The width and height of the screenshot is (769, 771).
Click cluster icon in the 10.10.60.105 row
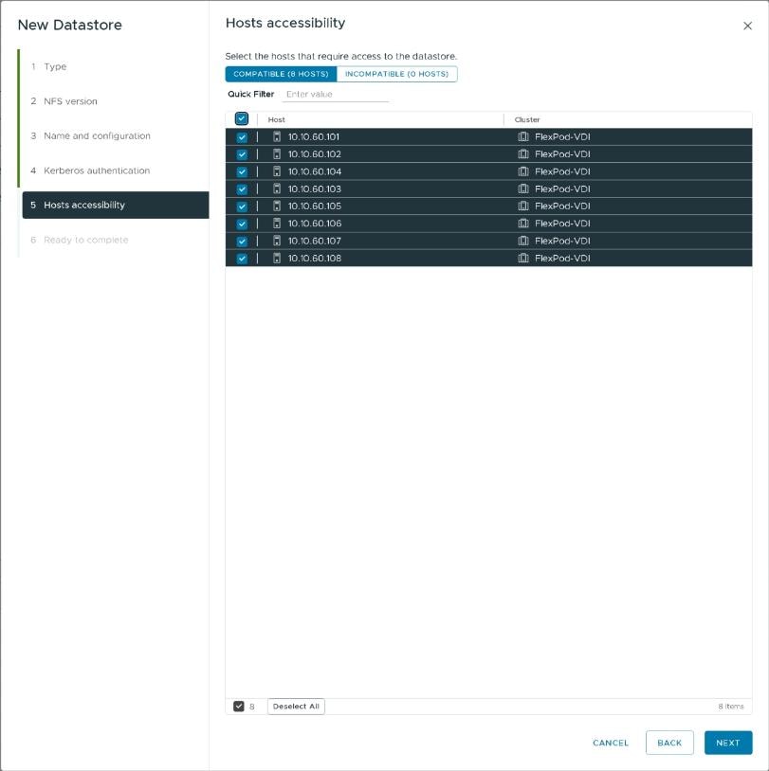pyautogui.click(x=523, y=206)
